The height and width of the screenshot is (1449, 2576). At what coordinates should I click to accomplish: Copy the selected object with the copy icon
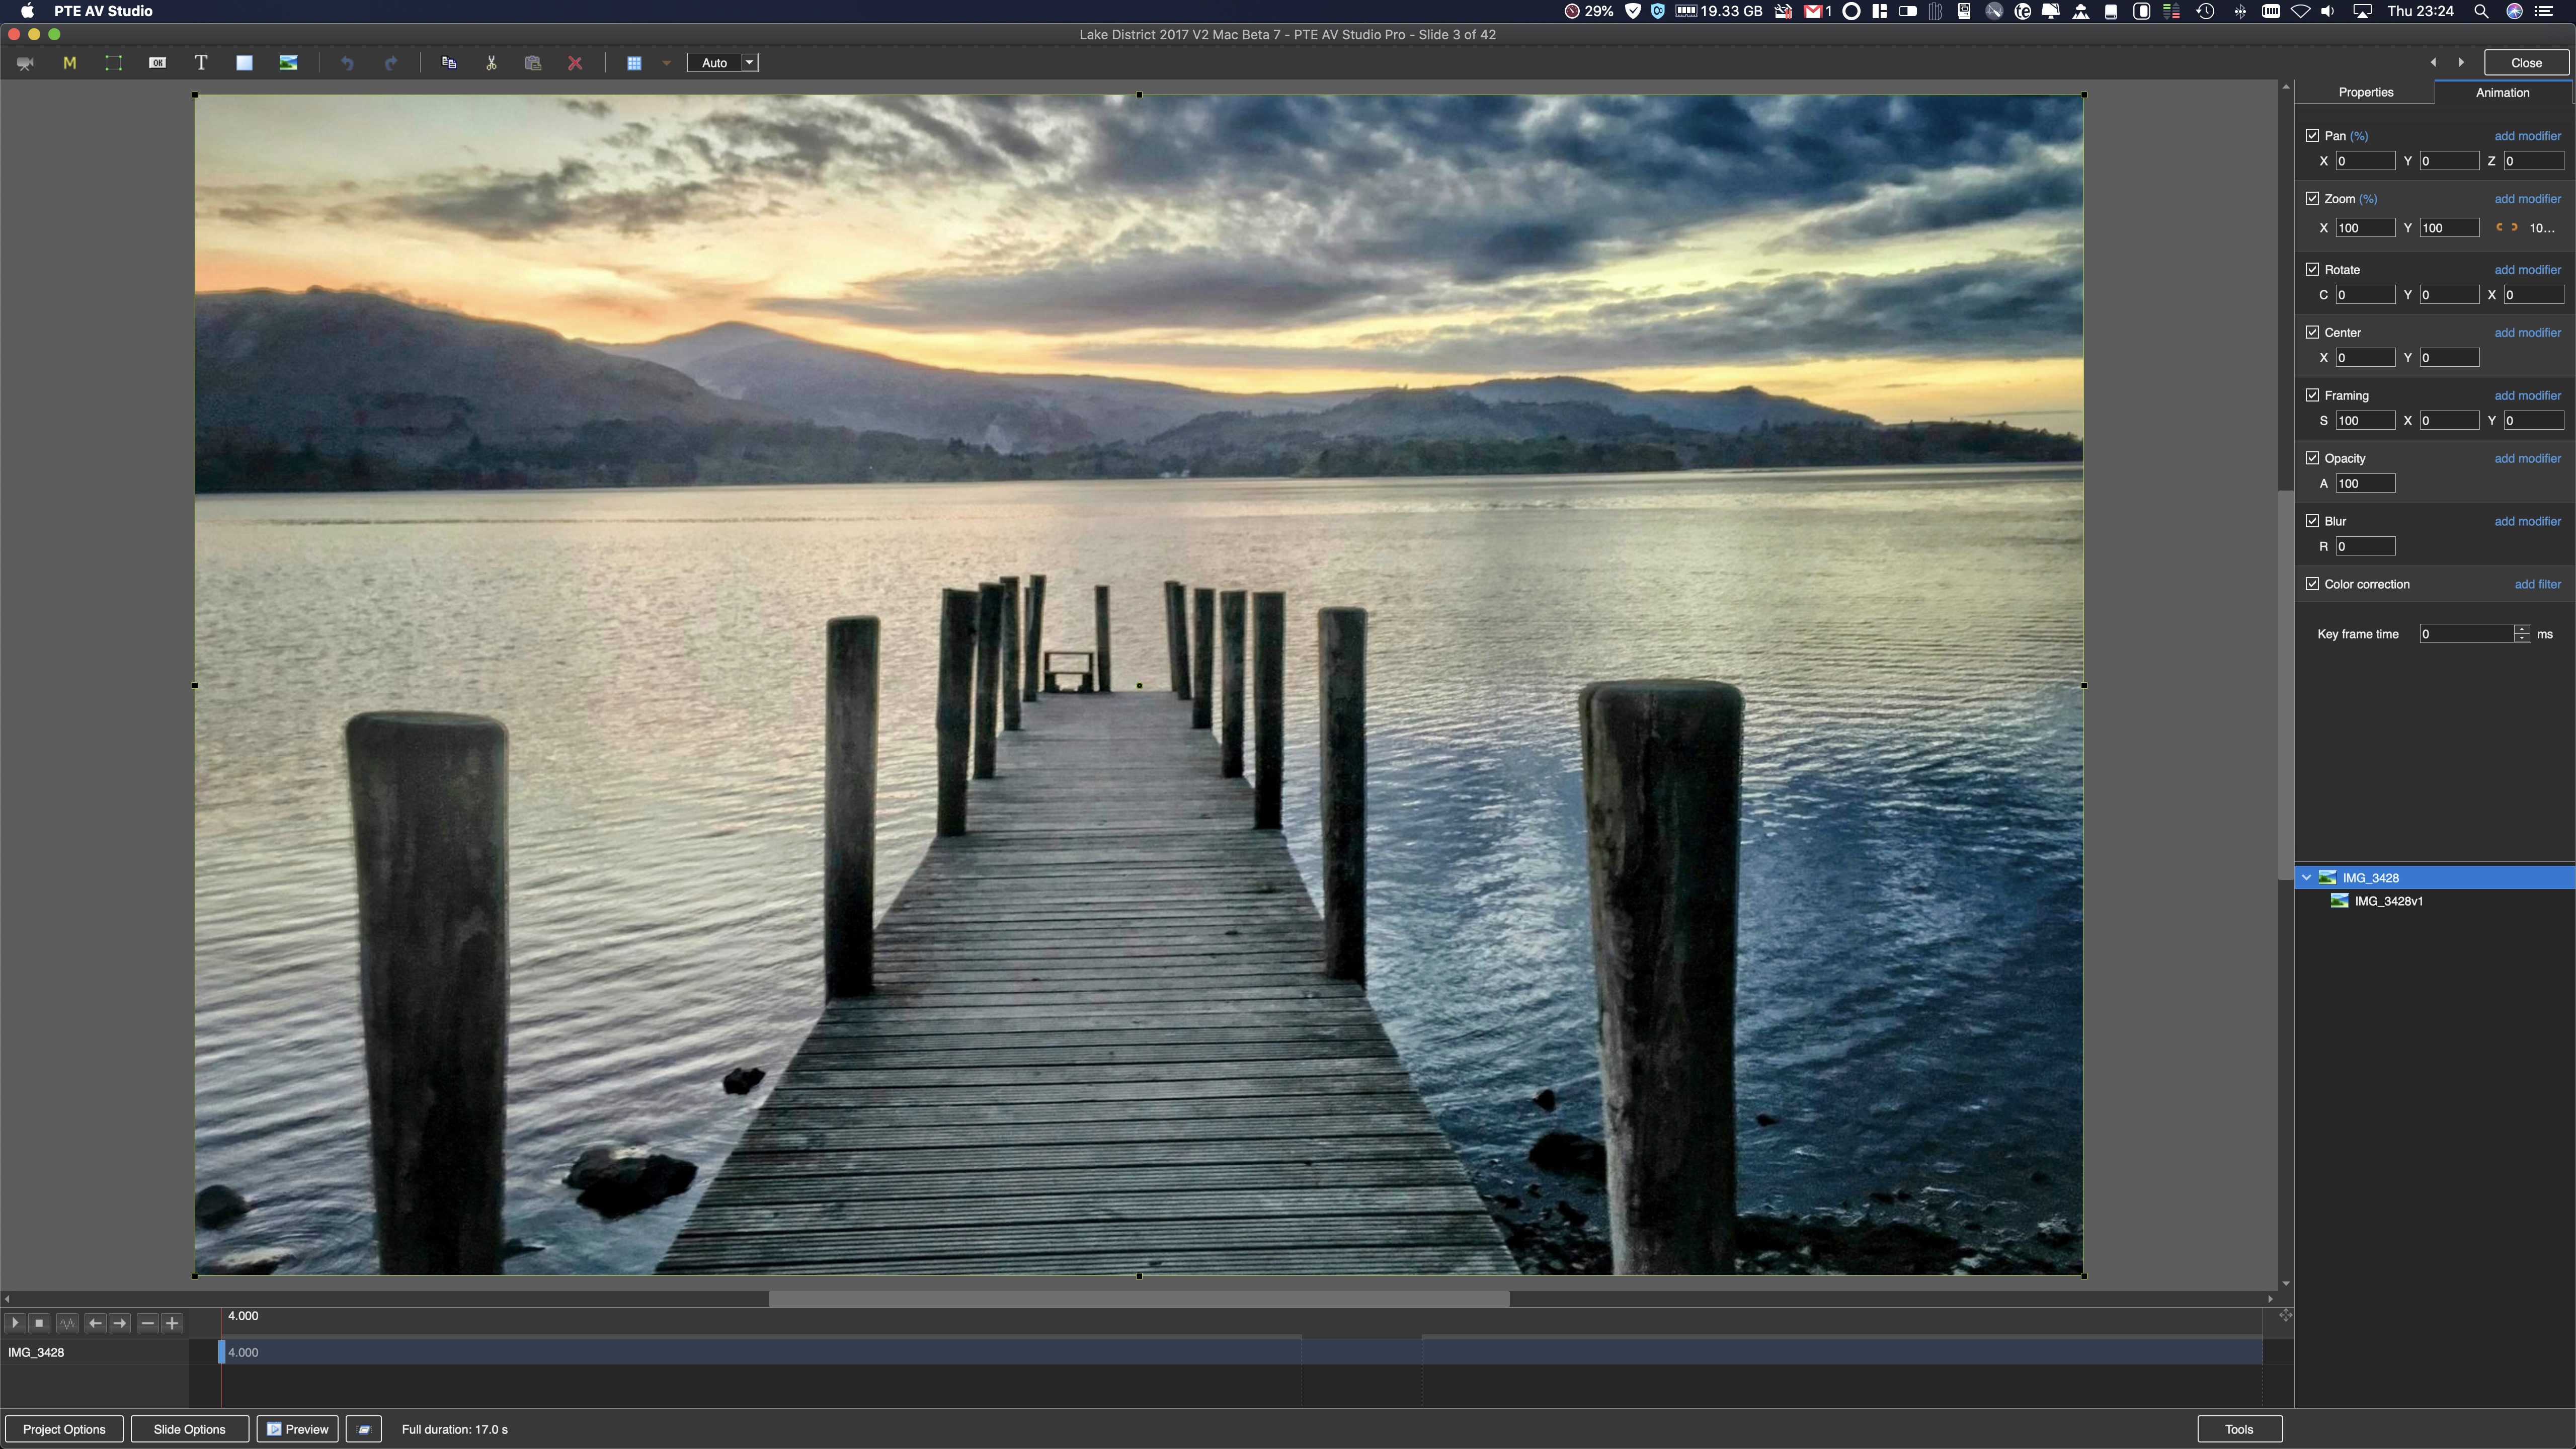point(449,63)
